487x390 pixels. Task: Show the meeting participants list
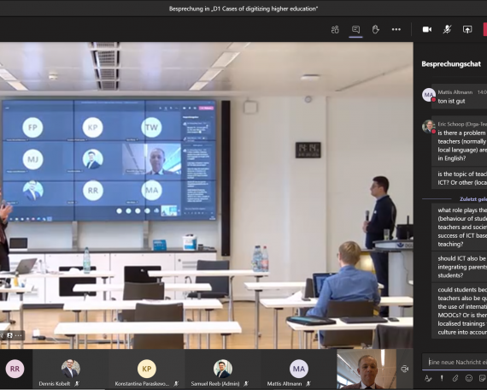coord(335,30)
